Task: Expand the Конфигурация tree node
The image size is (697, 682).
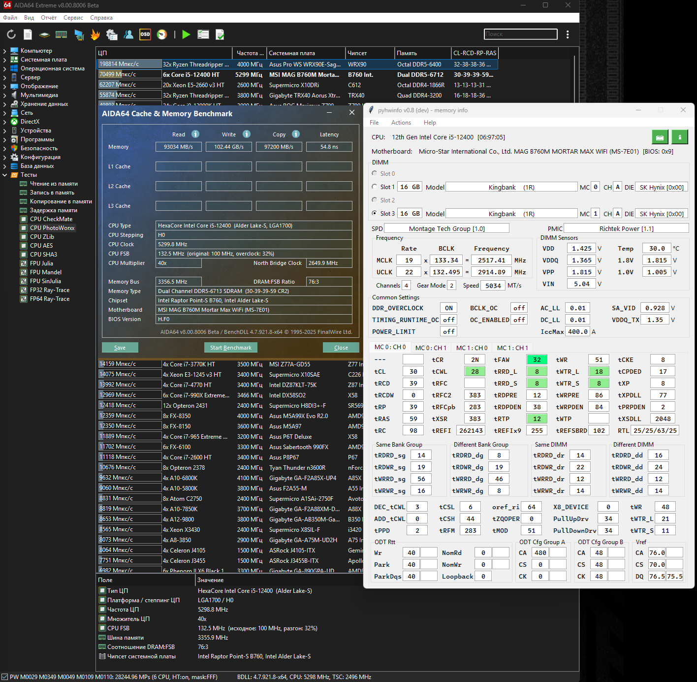Action: pyautogui.click(x=5, y=157)
